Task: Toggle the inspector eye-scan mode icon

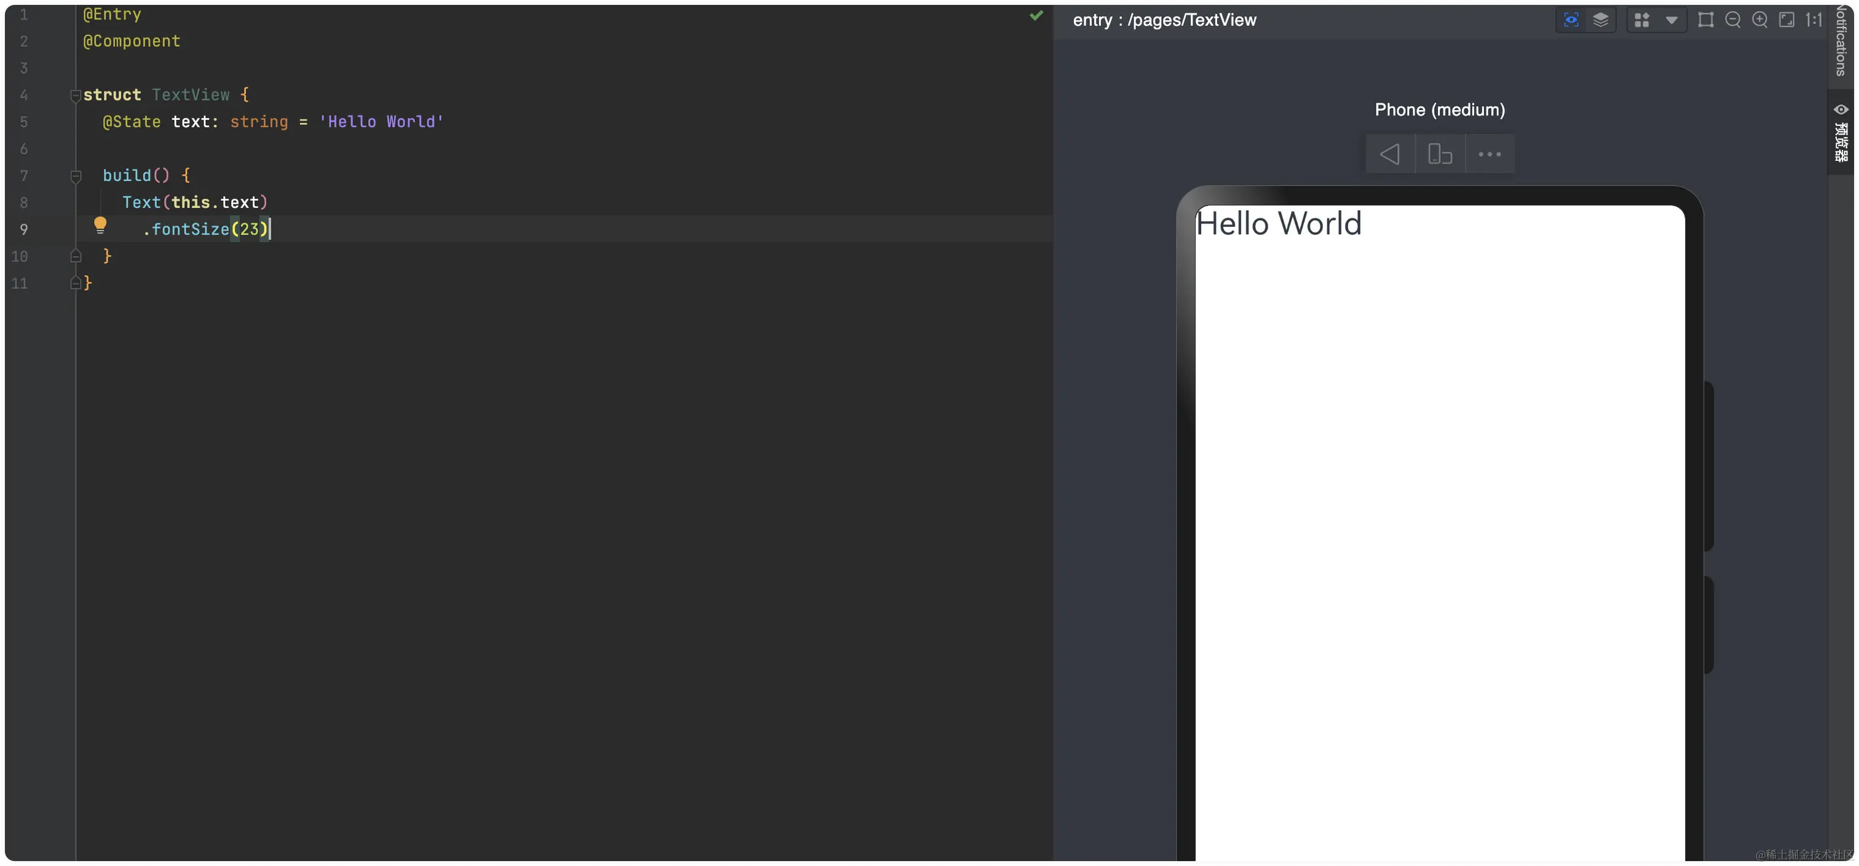Action: pos(1571,20)
